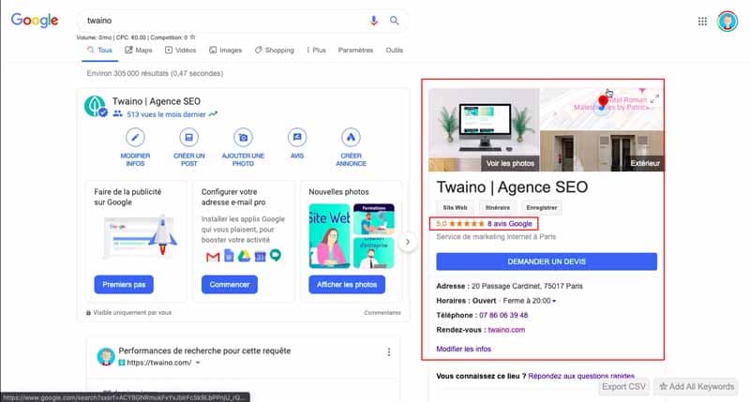Click the Demander un devis button
The width and height of the screenshot is (750, 402).
(x=547, y=261)
